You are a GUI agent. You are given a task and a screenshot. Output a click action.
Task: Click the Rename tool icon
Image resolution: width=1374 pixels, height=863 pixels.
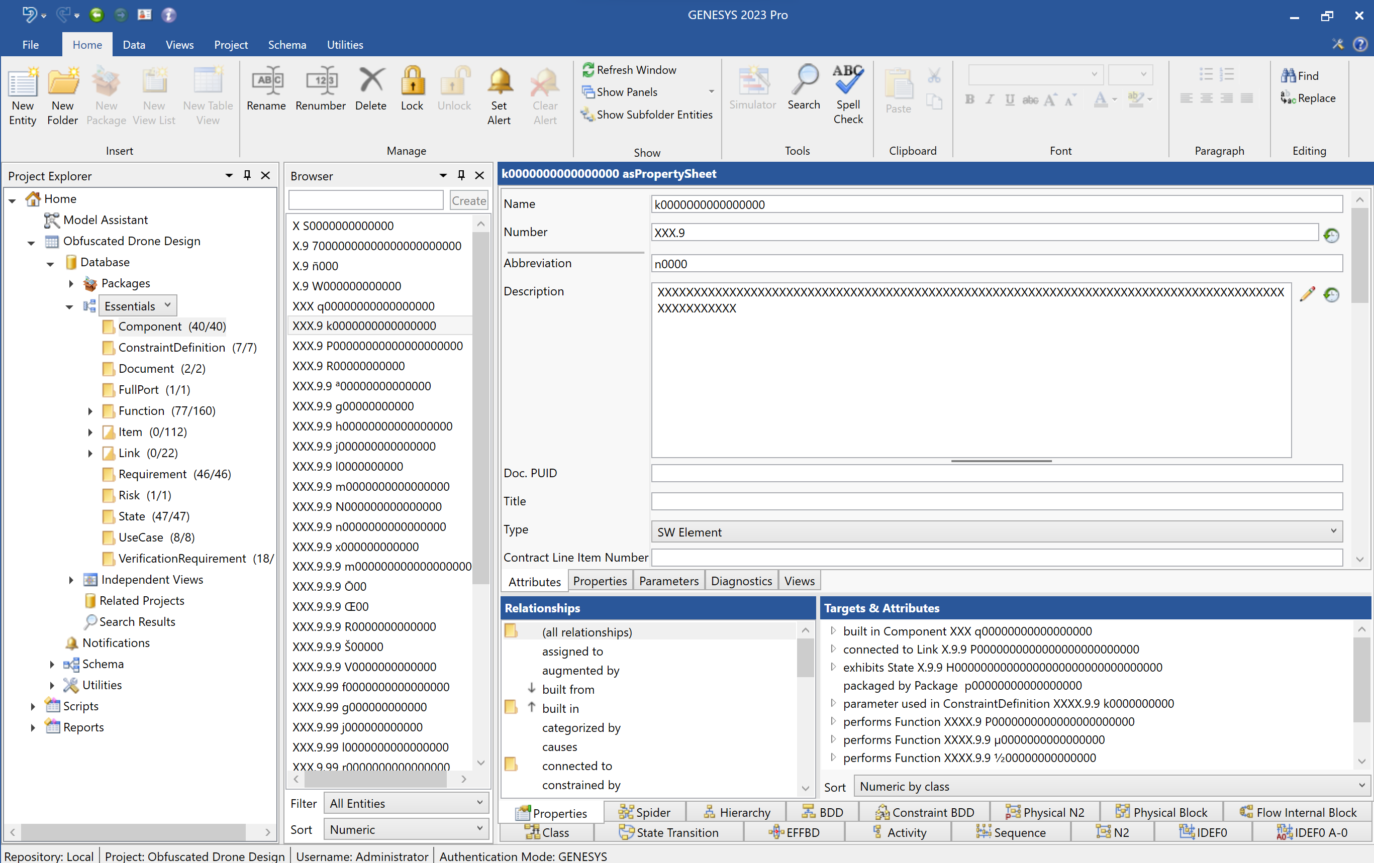click(266, 81)
